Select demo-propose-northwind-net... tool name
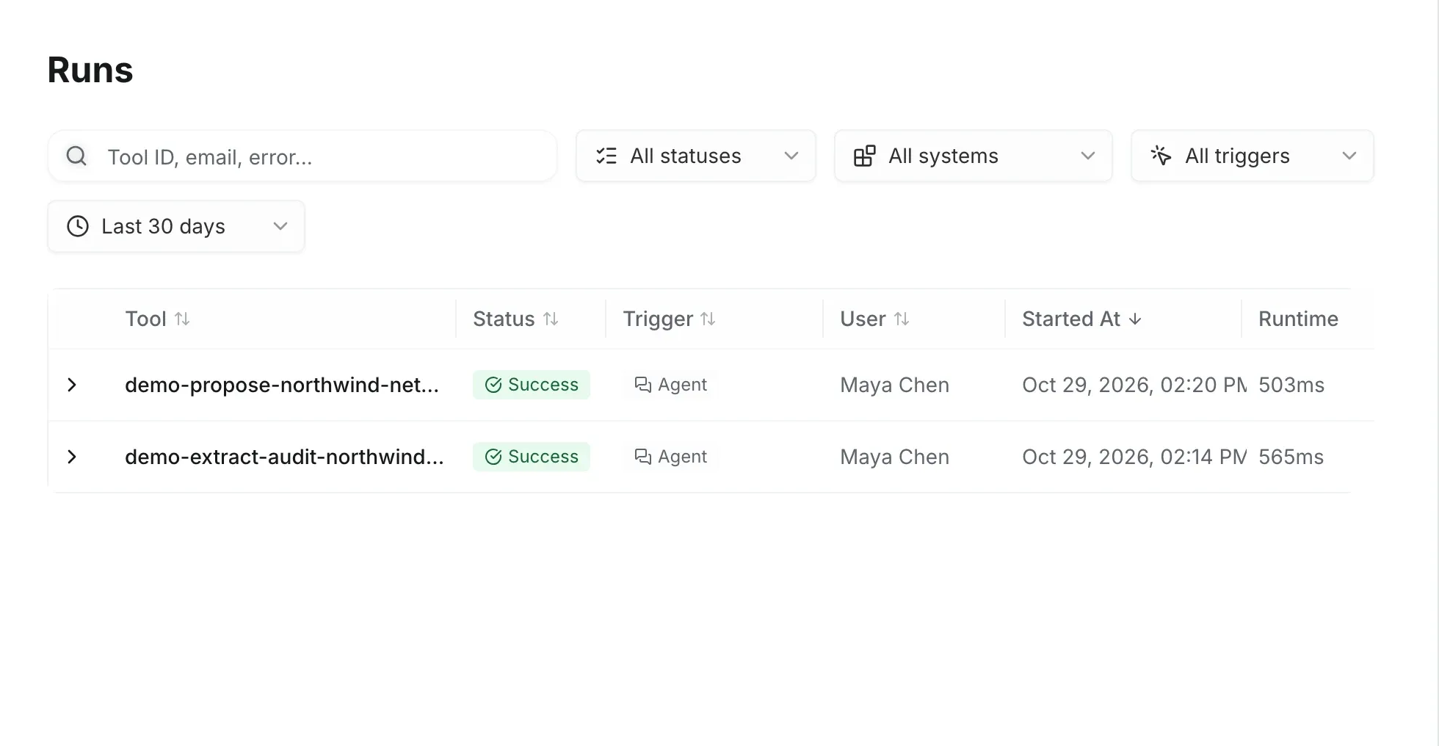Screen dimensions: 1439x746 point(282,385)
